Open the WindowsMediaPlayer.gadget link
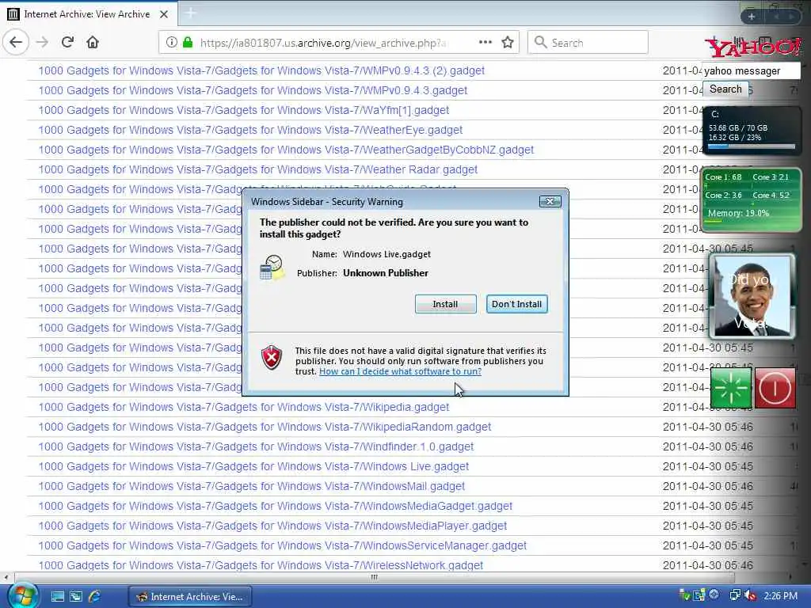The image size is (811, 608). (x=272, y=526)
